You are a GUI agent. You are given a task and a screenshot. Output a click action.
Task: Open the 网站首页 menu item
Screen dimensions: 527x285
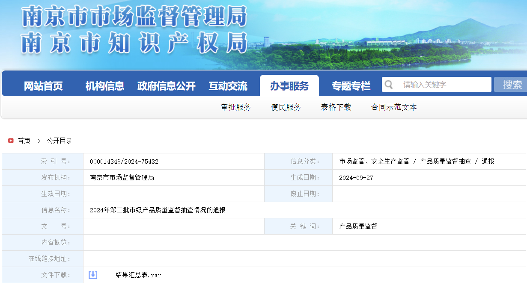pos(43,86)
